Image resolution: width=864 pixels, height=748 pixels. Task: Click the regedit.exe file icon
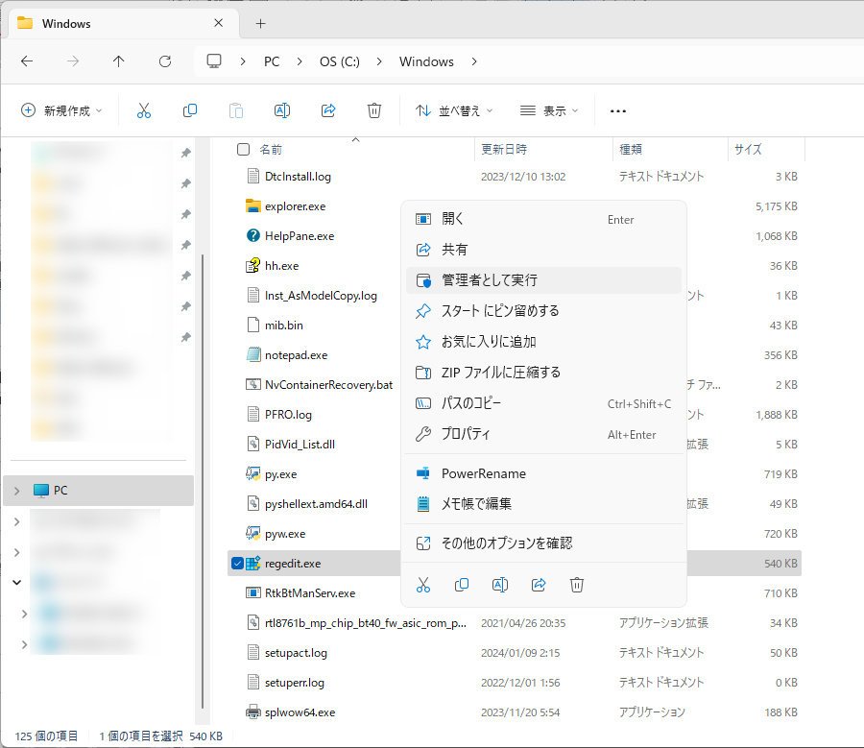(x=252, y=564)
